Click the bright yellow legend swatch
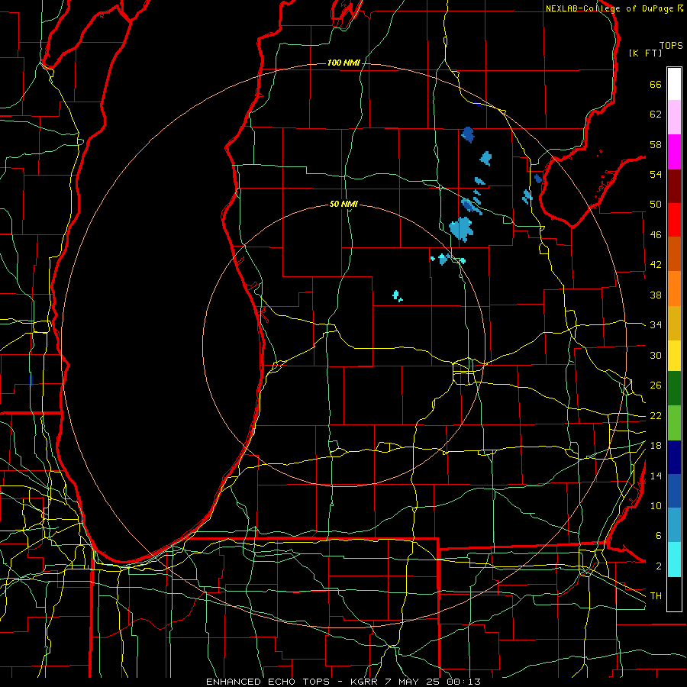 coord(674,356)
